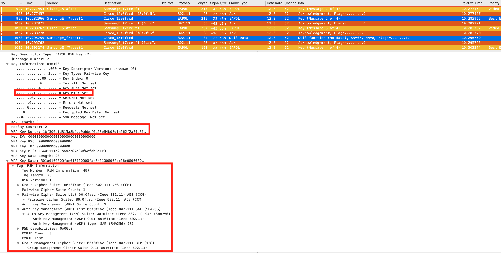Collapse the Key Information tree node

(x=7, y=64)
